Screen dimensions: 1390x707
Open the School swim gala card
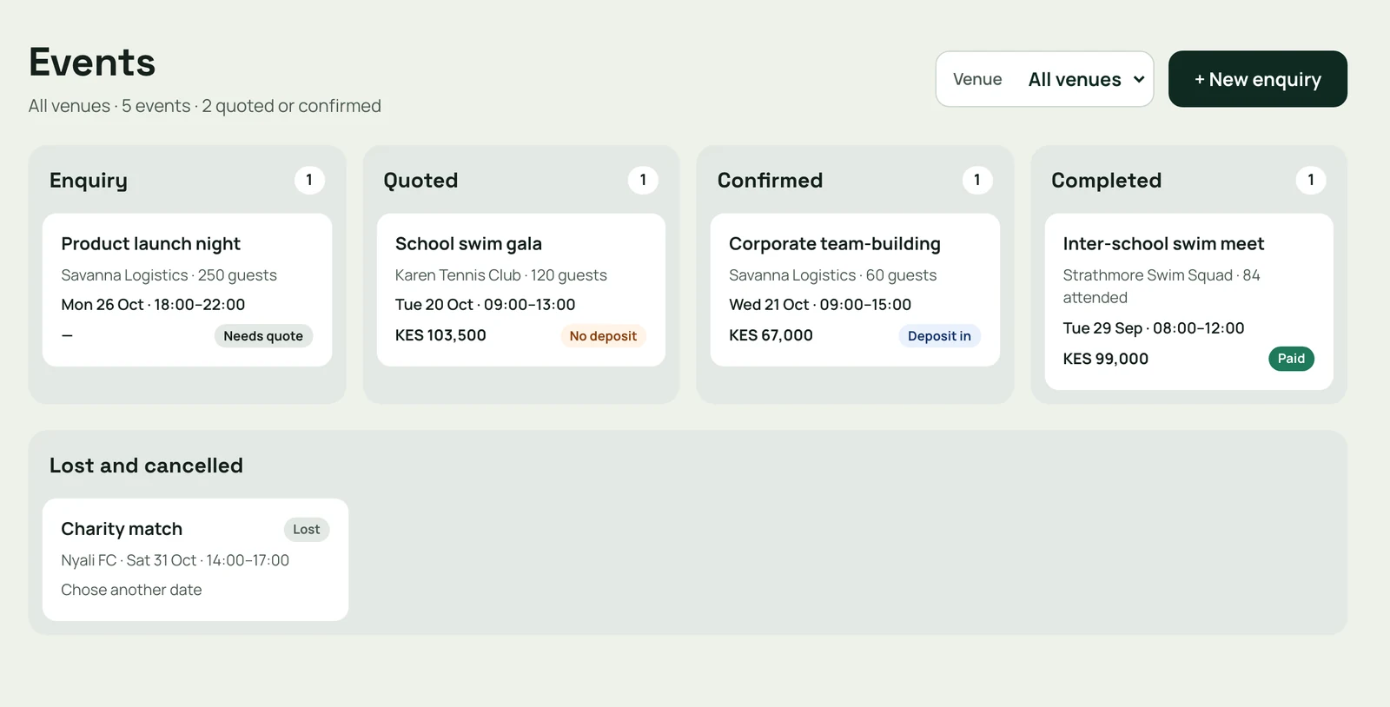[x=520, y=290]
